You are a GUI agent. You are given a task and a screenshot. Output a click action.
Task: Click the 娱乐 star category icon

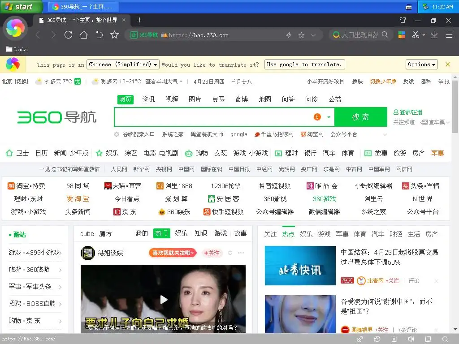pyautogui.click(x=99, y=153)
